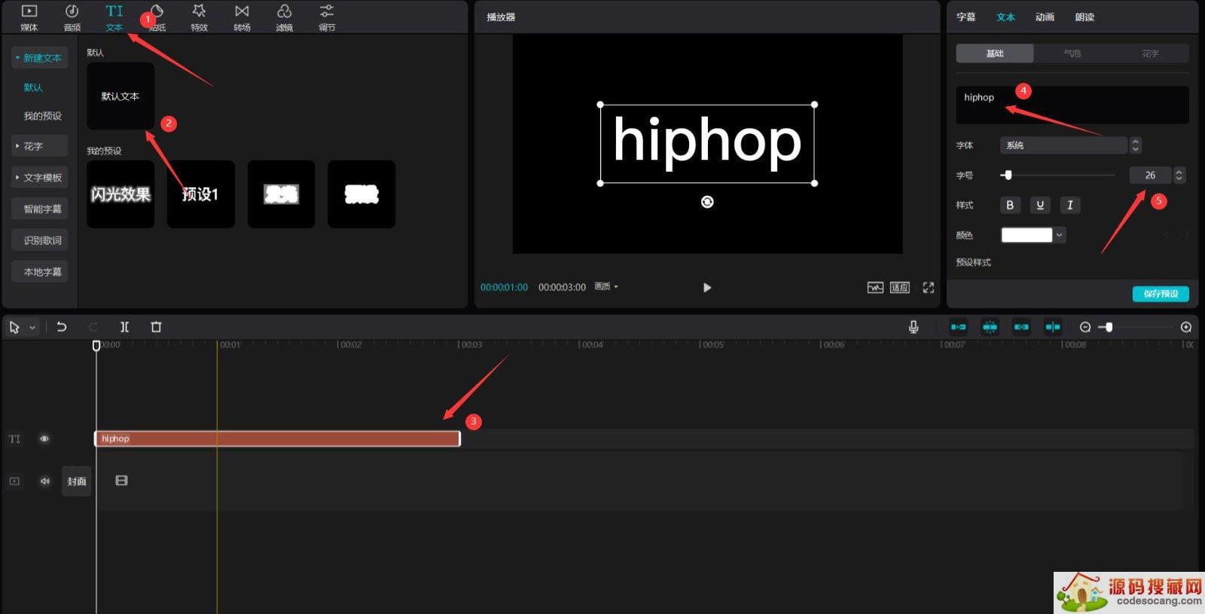The image size is (1205, 614).
Task: Open the 特效 effects panel
Action: pos(199,17)
